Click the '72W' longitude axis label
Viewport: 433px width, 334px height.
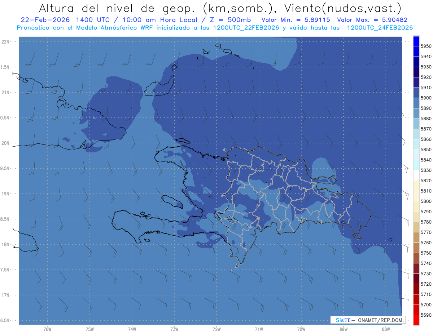pyautogui.click(x=216, y=329)
